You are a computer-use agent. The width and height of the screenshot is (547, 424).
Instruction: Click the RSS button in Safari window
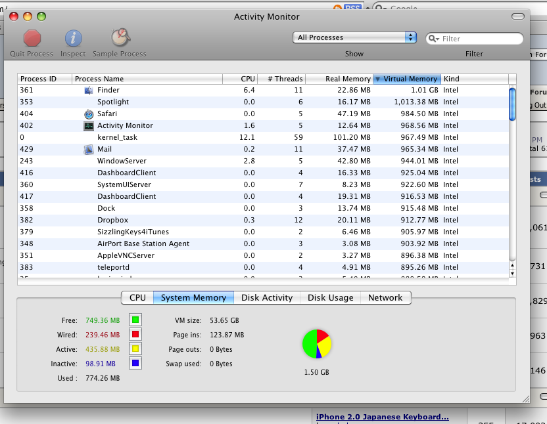(352, 7)
